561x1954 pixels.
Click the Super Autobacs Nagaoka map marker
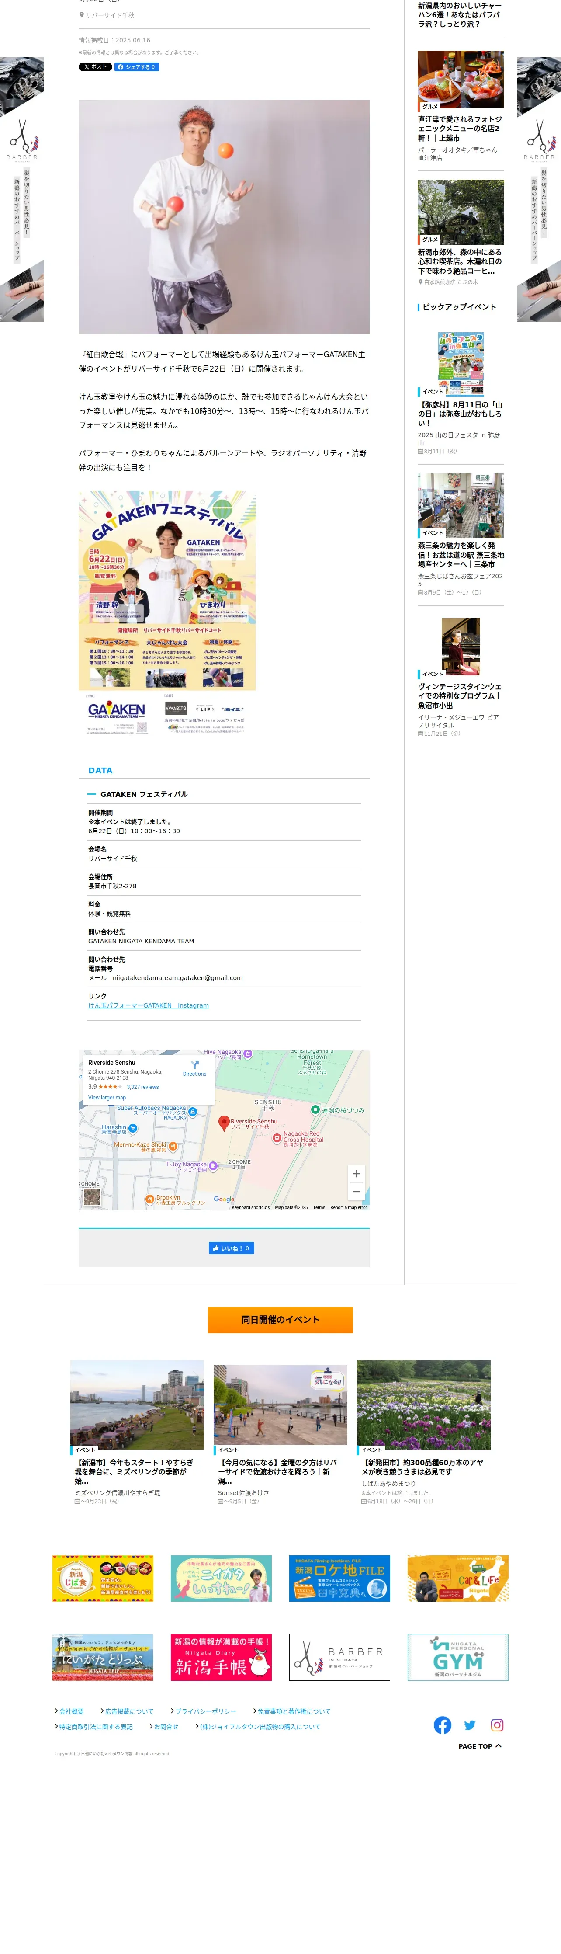click(x=193, y=1112)
